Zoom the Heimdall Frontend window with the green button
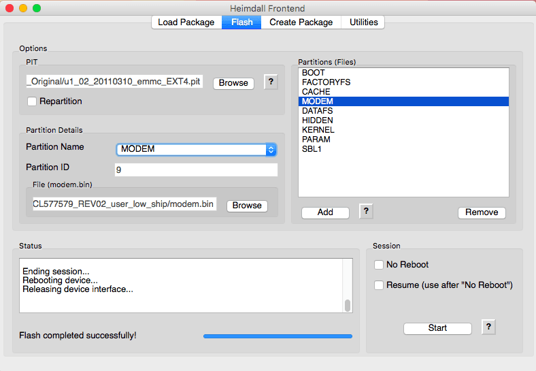Screen dimensions: 536x371 [37, 8]
